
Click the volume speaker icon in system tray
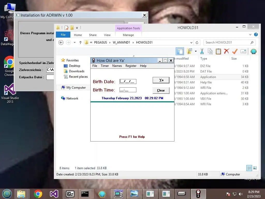[241, 194]
